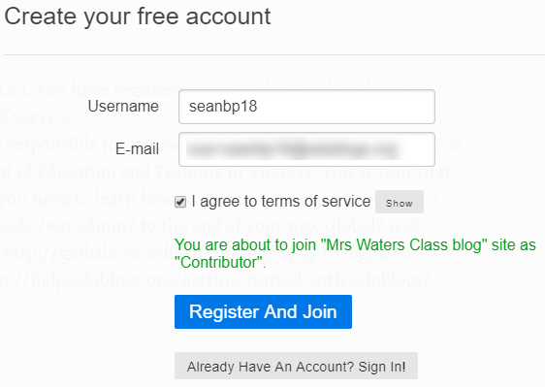
Task: Show the terms of service text
Action: coord(399,202)
